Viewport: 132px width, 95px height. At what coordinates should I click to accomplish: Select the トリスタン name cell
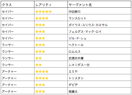pyautogui.click(x=99, y=78)
